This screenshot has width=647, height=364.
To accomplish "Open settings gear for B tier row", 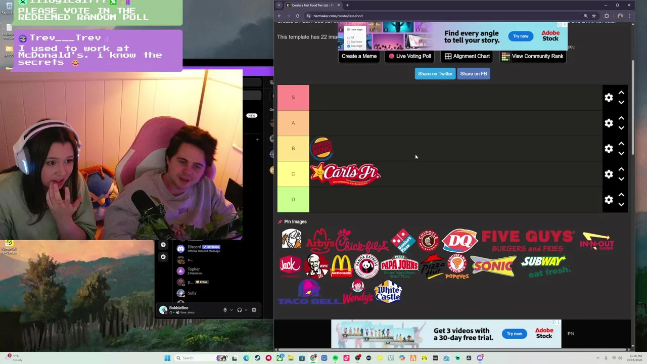I will pyautogui.click(x=609, y=149).
